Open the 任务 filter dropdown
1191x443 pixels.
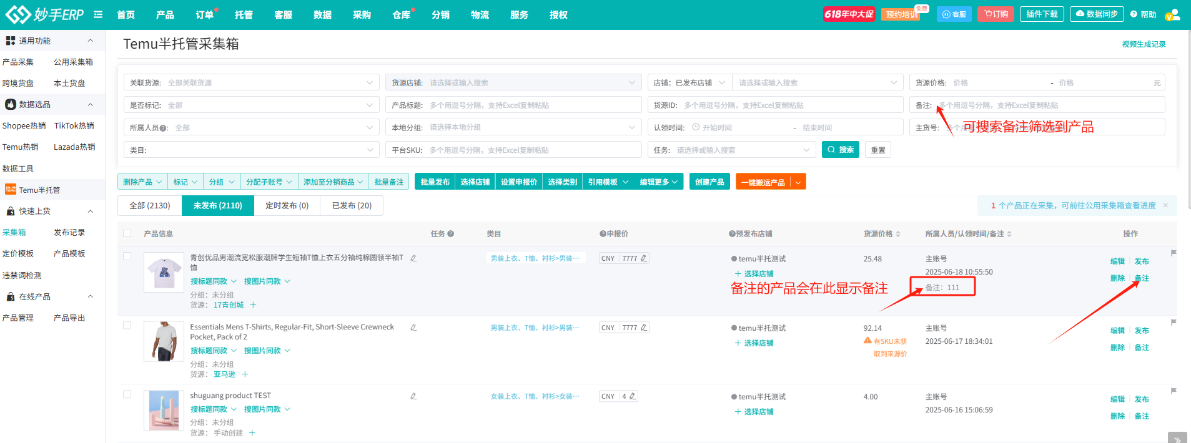tap(732, 150)
